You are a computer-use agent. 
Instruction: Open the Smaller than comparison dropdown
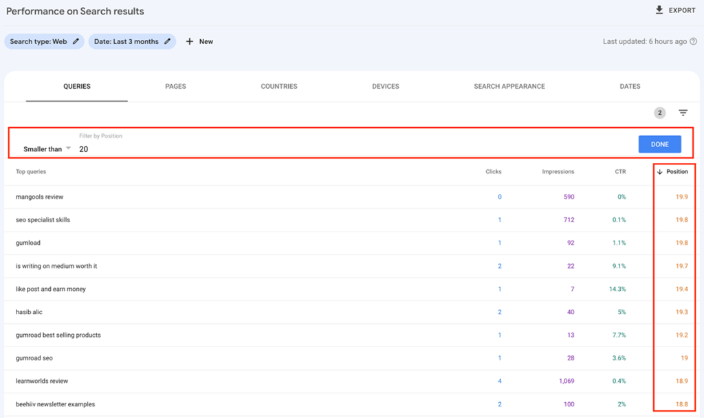point(47,148)
